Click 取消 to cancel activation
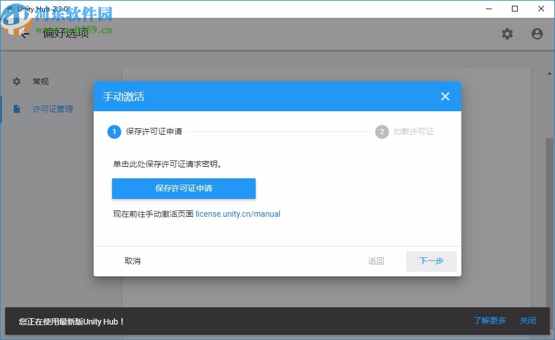This screenshot has width=555, height=340. pos(132,261)
